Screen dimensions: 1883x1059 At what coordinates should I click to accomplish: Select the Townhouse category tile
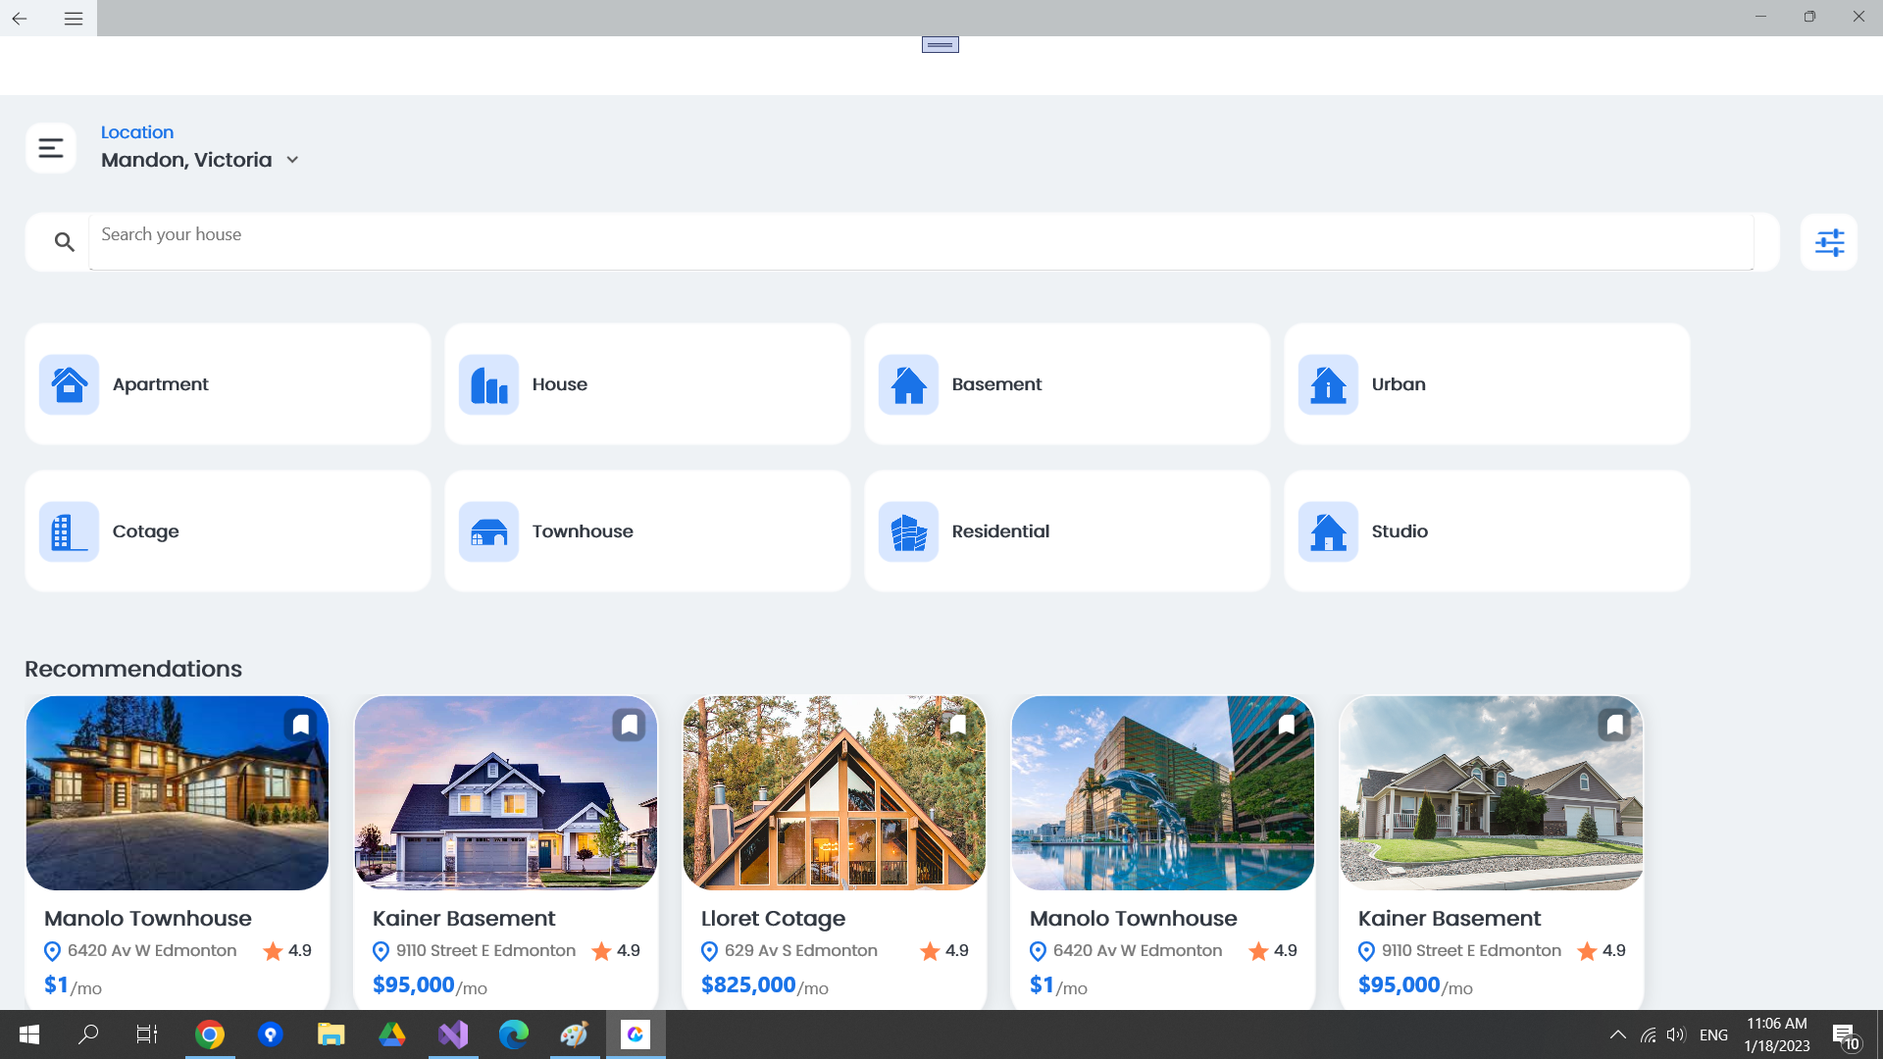[x=647, y=531]
